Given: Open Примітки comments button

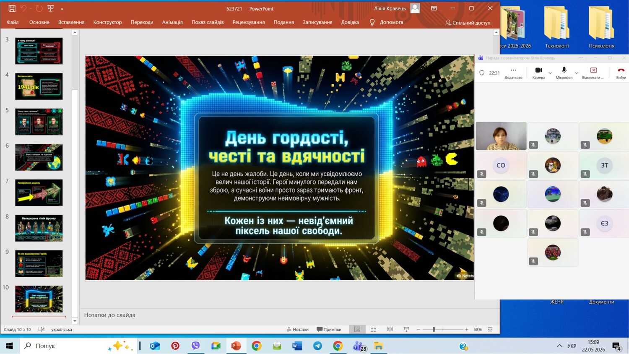Looking at the screenshot, I should 329,329.
